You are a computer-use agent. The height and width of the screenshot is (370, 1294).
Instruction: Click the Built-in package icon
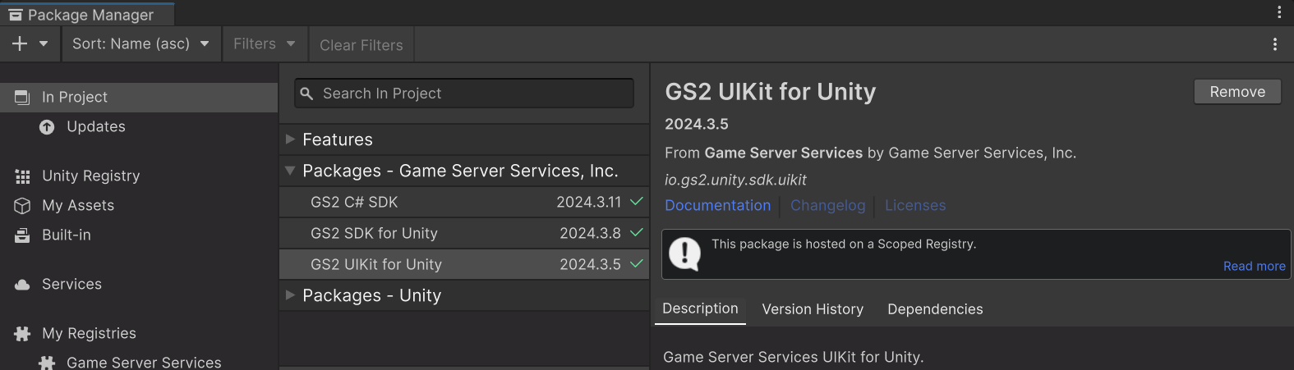pyautogui.click(x=22, y=235)
